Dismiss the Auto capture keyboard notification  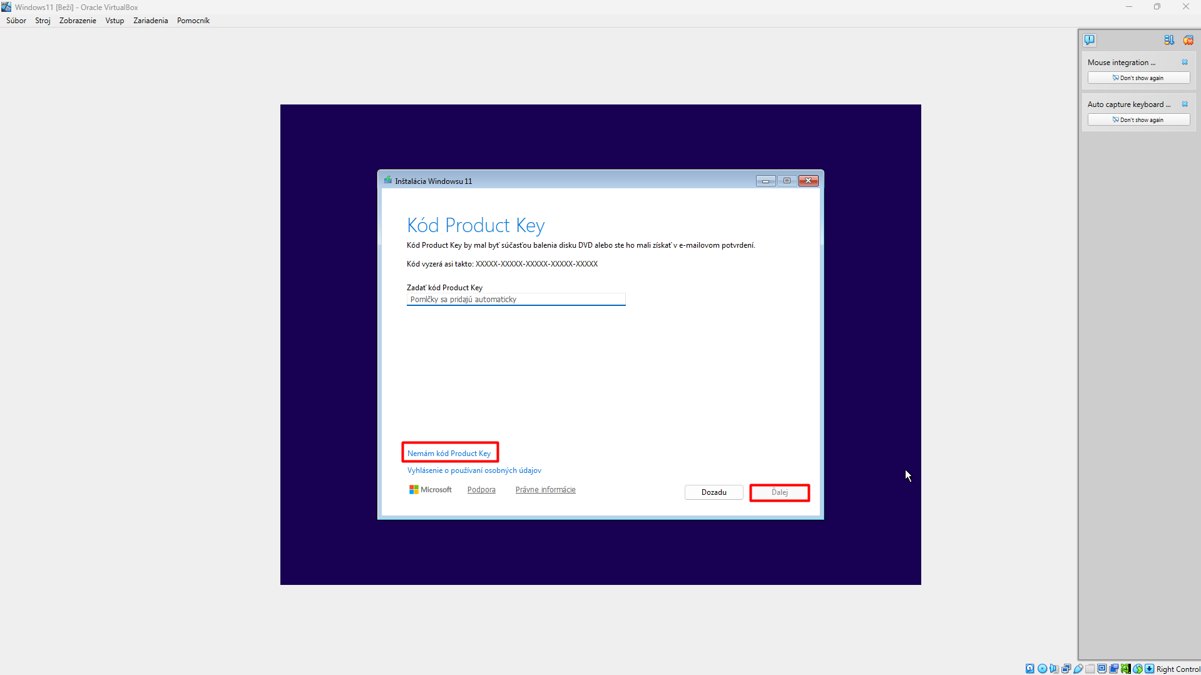click(x=1185, y=104)
